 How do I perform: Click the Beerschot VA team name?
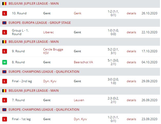coord(83,62)
